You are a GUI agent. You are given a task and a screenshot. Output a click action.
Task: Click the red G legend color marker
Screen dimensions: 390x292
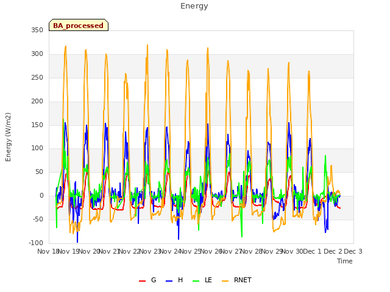click(142, 281)
